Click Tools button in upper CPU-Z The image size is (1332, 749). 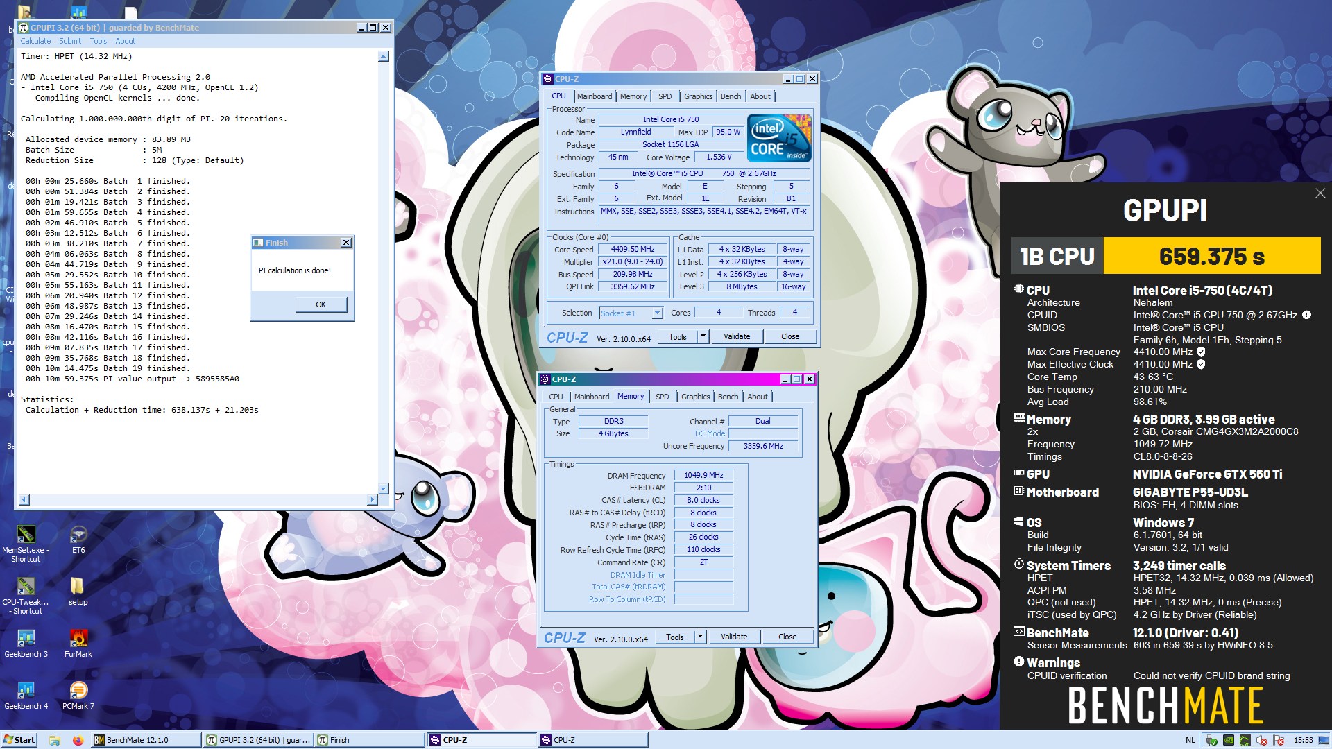(678, 336)
